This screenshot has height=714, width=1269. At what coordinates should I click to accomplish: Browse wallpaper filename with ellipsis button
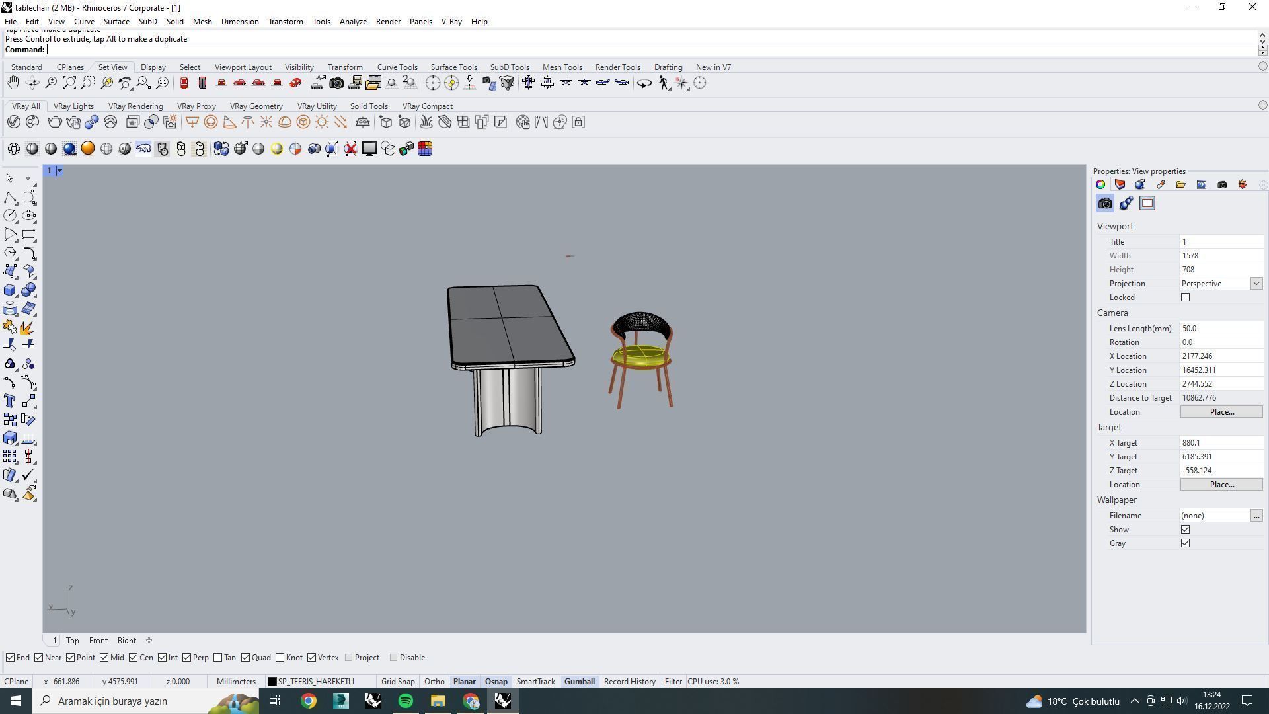point(1256,516)
